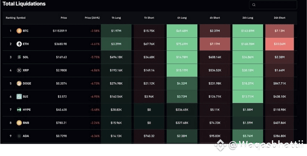Click the SOL coin icon
The width and height of the screenshot is (307, 156).
tap(19, 57)
